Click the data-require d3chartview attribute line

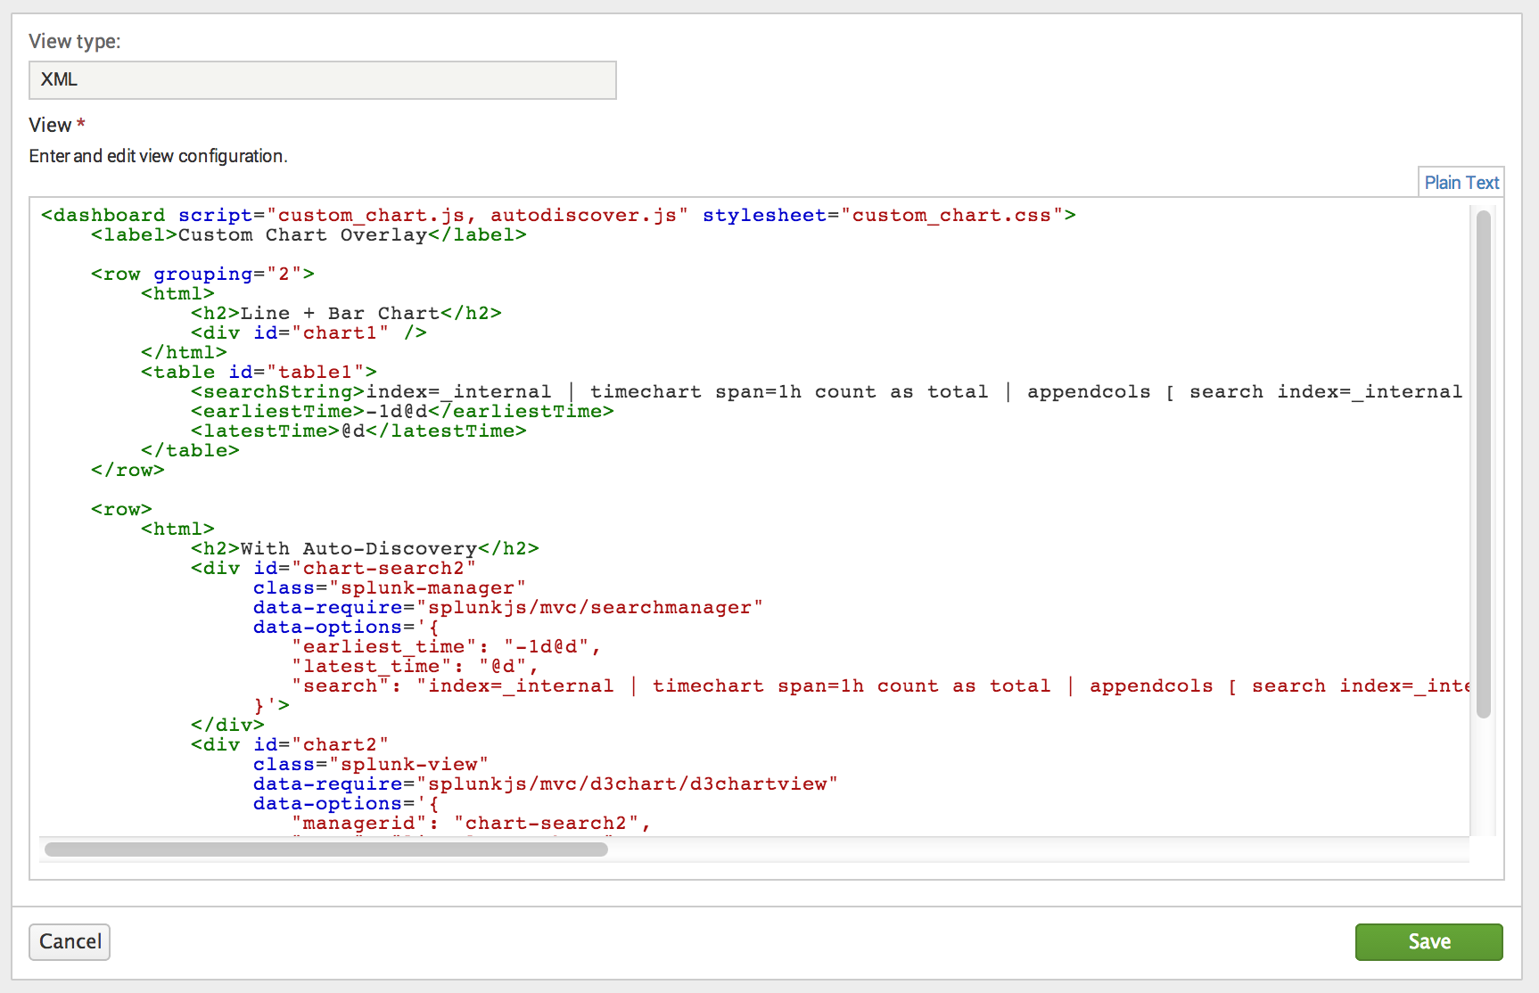(545, 784)
